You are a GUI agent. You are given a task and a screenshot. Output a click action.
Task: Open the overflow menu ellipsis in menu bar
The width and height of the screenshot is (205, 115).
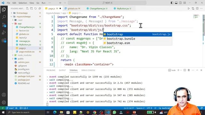(50, 3)
